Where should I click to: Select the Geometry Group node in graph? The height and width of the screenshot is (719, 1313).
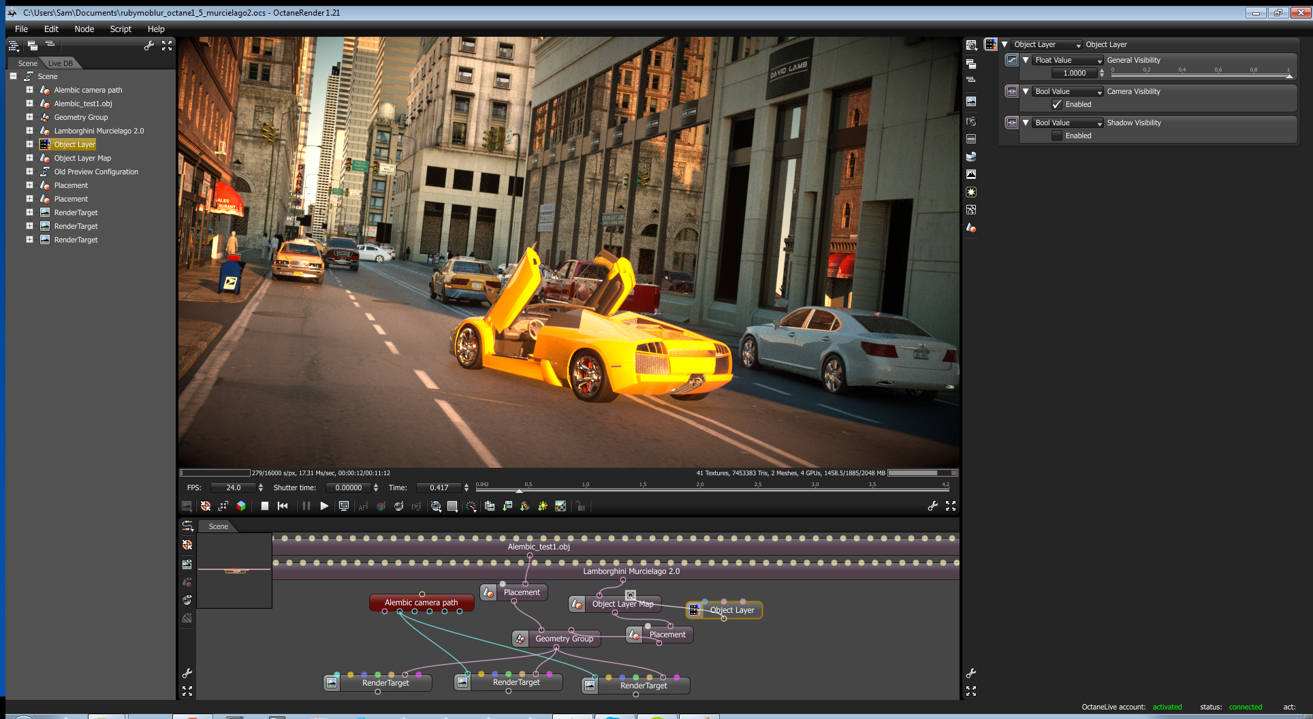tap(563, 639)
